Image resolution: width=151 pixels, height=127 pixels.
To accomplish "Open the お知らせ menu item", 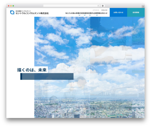I will [104, 13].
